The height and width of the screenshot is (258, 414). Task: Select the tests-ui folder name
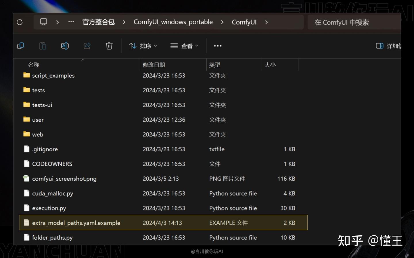[42, 105]
